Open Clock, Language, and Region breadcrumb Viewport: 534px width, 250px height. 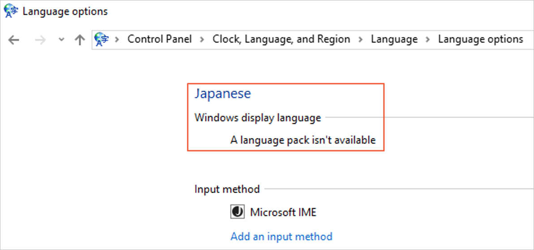point(281,39)
